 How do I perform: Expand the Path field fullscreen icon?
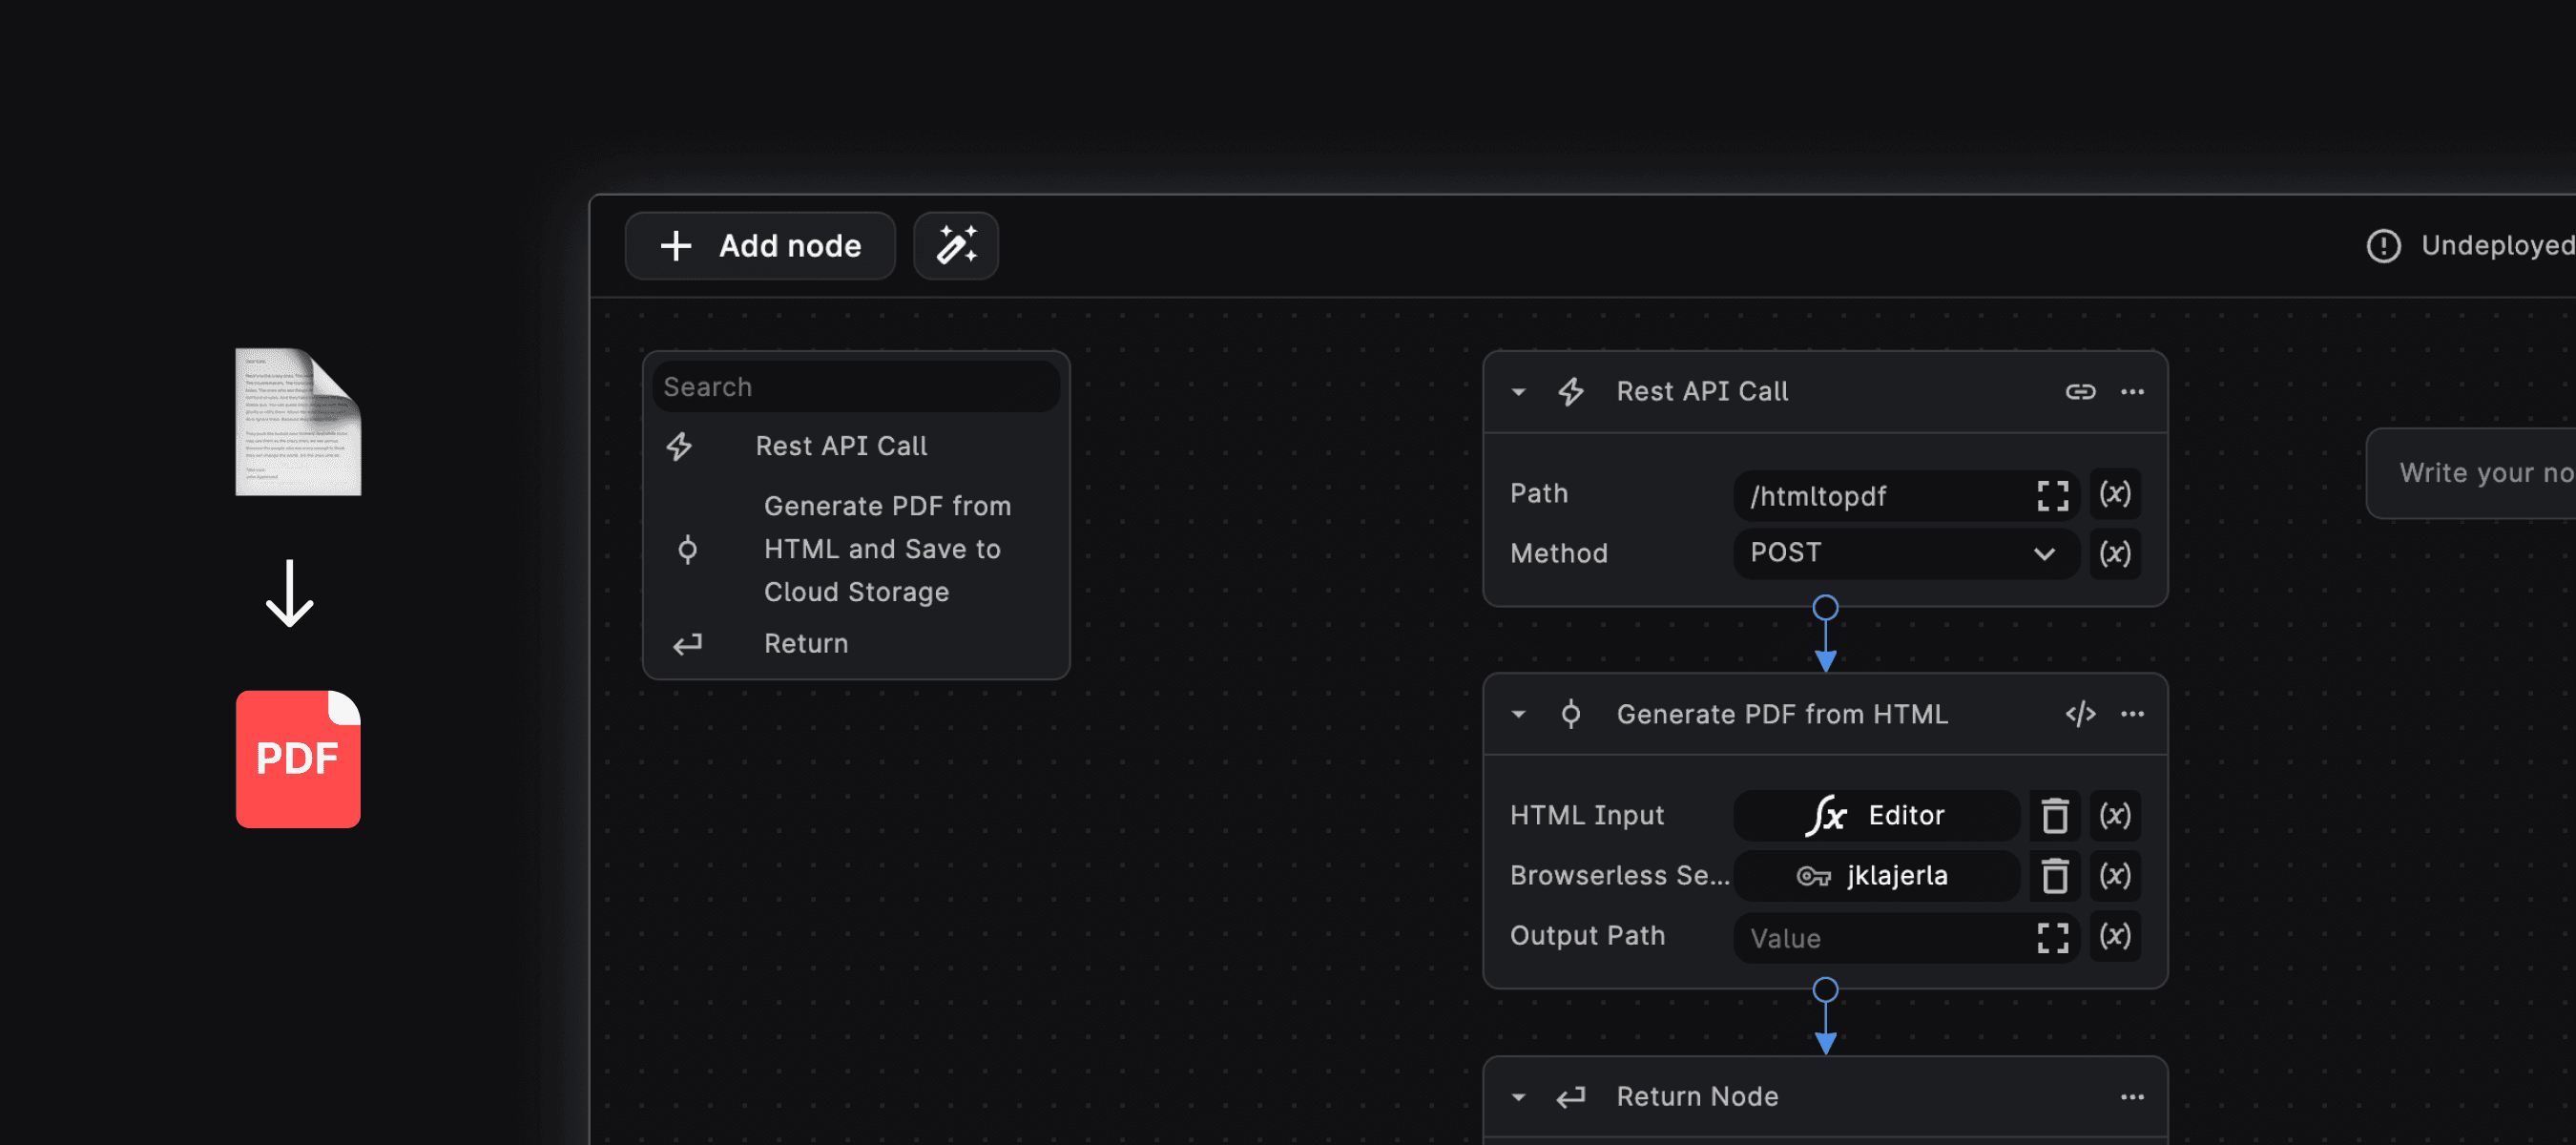pyautogui.click(x=2052, y=496)
